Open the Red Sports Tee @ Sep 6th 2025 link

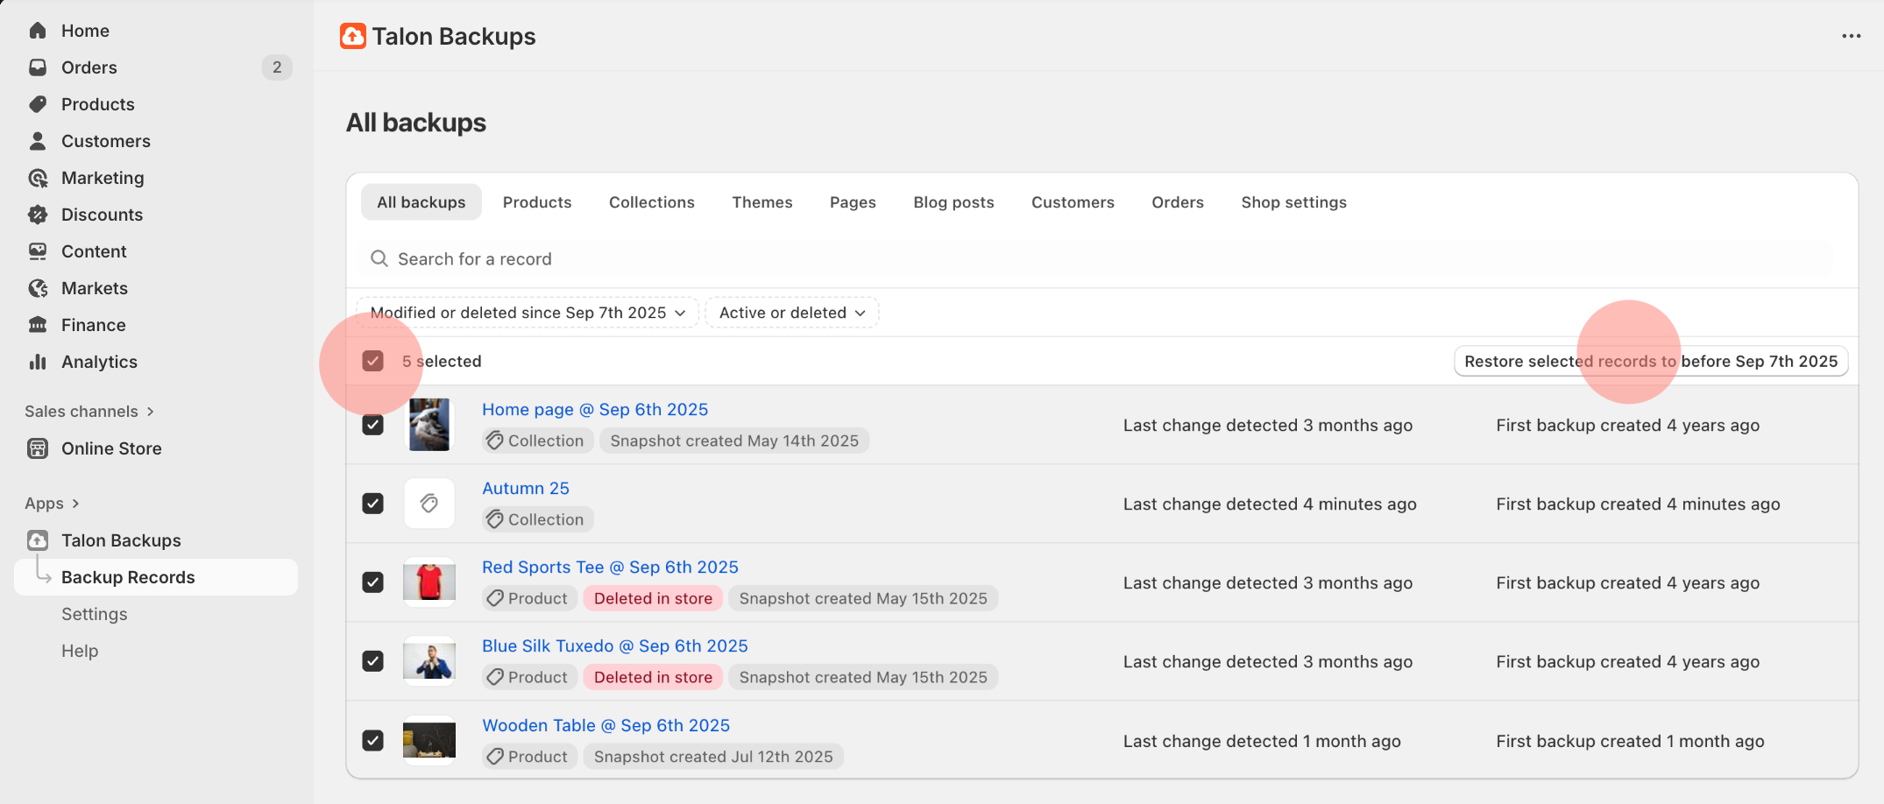[610, 567]
